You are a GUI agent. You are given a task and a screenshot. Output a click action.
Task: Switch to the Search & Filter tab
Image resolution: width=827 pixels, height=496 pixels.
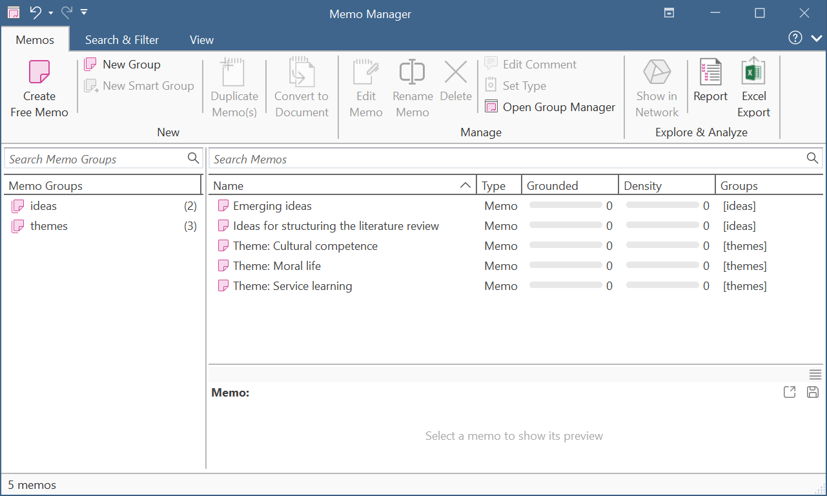click(122, 40)
